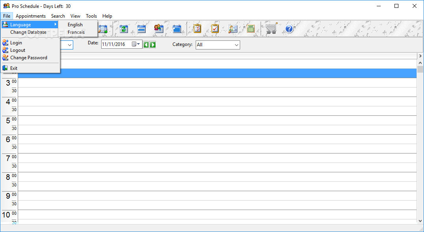Expand the Language submenu
Image resolution: width=424 pixels, height=232 pixels.
click(30, 25)
